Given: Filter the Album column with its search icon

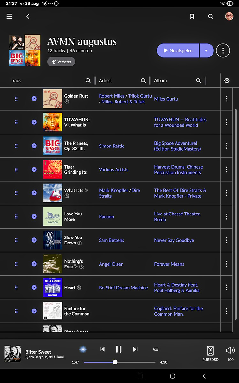Looking at the screenshot, I should point(198,81).
